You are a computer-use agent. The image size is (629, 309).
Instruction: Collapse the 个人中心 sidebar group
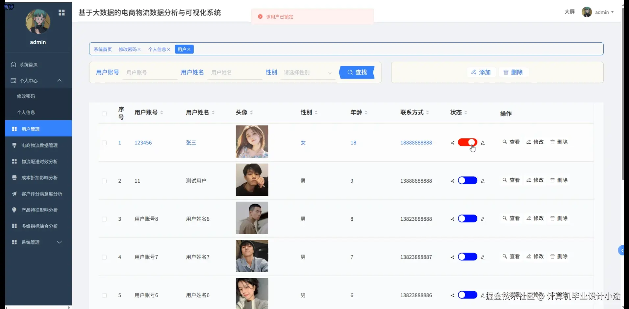point(59,80)
